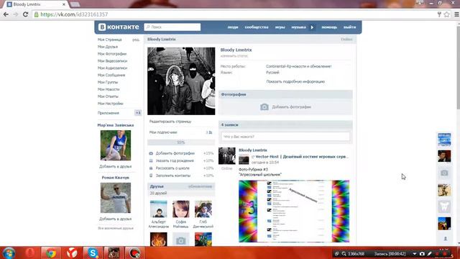Click "Указать год рождения" in the completion list
The image size is (460, 259).
coord(175,160)
